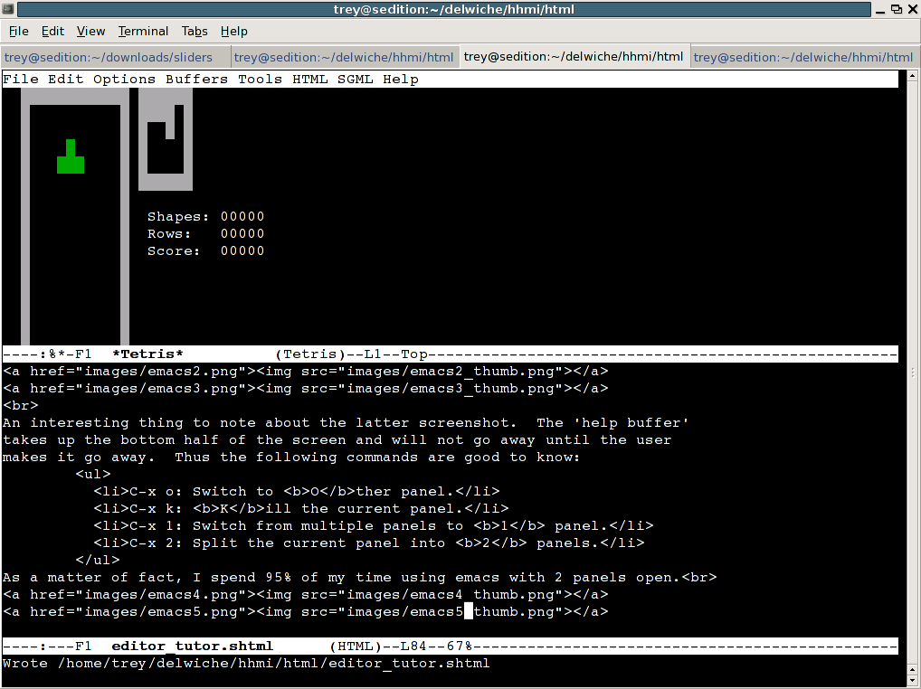The image size is (921, 689).
Task: Click the terminal window menu icon
Action: click(x=7, y=9)
